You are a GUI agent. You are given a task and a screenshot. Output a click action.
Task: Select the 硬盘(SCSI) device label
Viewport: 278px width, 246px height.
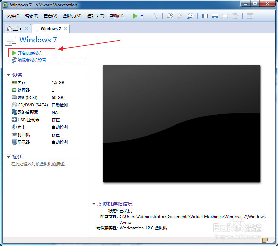[x=27, y=98]
